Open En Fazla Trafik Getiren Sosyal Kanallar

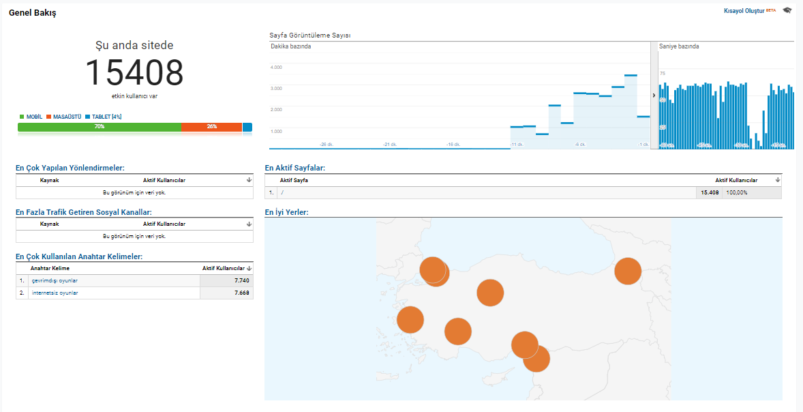pyautogui.click(x=83, y=212)
